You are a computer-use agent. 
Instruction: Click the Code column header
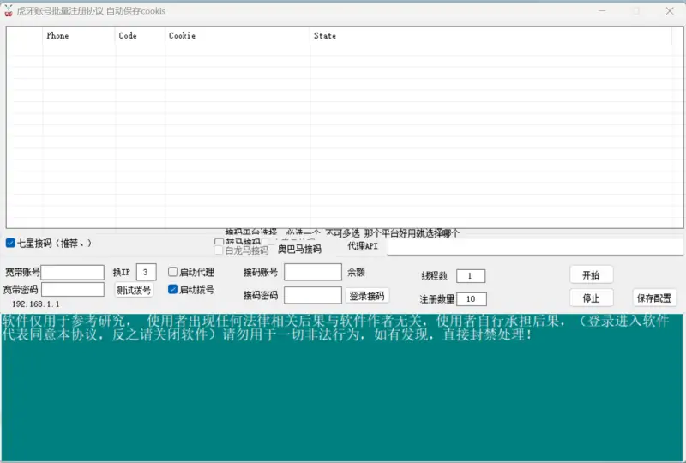point(141,36)
